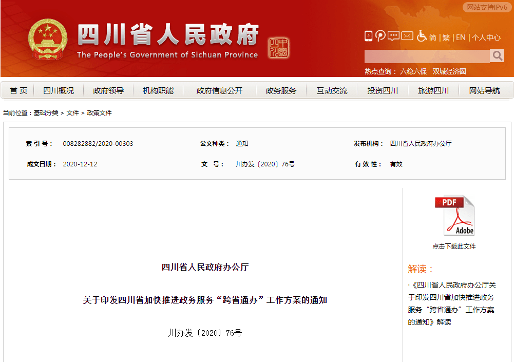The height and width of the screenshot is (362, 514).
Task: Click the wheelchair accessibility icon
Action: click(x=422, y=36)
